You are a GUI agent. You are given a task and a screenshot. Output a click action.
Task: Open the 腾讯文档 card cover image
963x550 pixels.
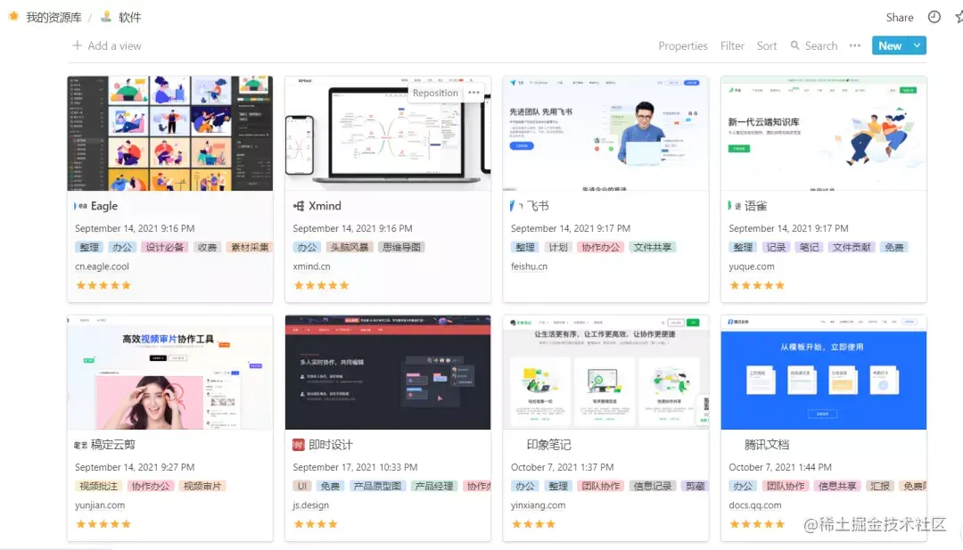click(x=824, y=372)
